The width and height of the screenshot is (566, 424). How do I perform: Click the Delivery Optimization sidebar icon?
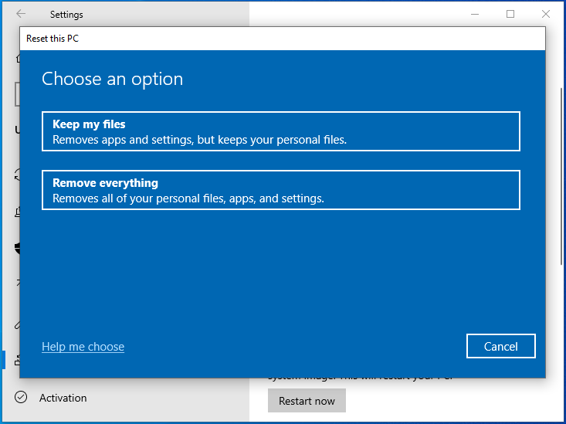click(17, 212)
